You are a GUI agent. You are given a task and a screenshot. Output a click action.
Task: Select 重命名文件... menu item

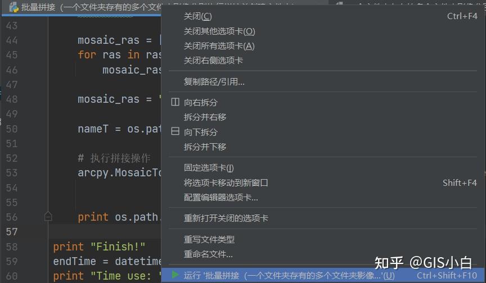click(x=323, y=254)
